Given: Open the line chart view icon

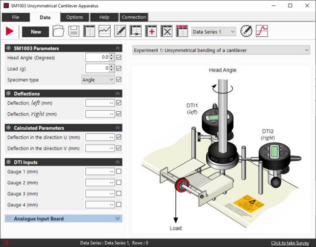Looking at the screenshot, I should (x=104, y=31).
